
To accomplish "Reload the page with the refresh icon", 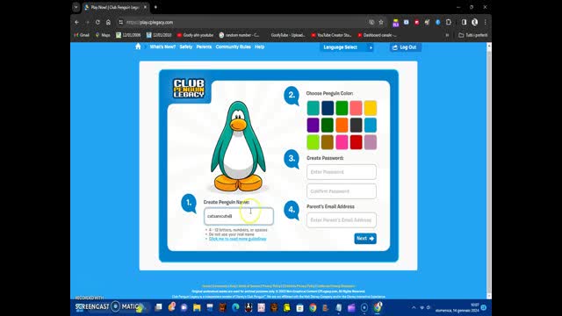I will pyautogui.click(x=97, y=22).
